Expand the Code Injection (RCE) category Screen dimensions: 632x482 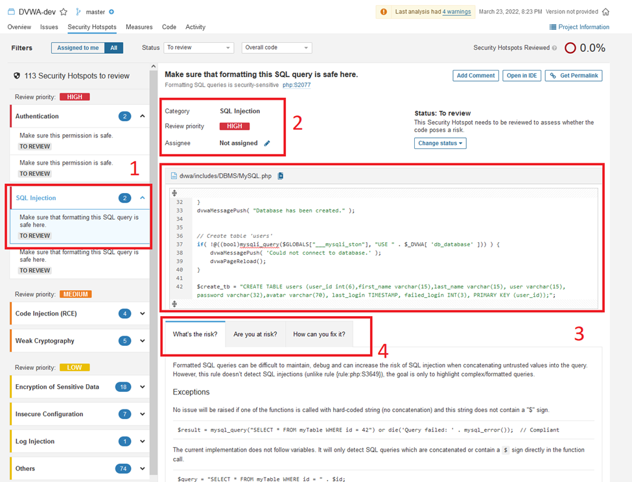pyautogui.click(x=142, y=314)
